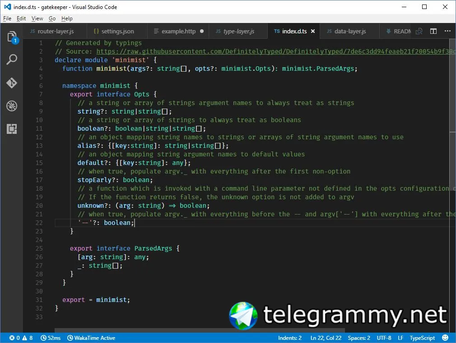456x343 pixels.
Task: Click the horizontal editor scrollbar
Action: click(200, 330)
